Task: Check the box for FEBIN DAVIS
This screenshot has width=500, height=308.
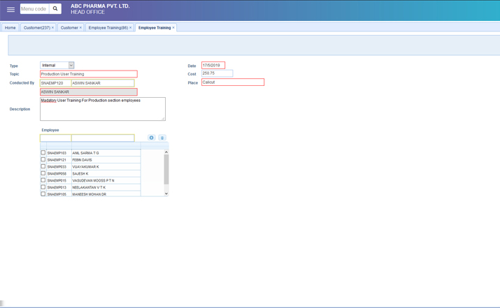Action: coord(43,159)
